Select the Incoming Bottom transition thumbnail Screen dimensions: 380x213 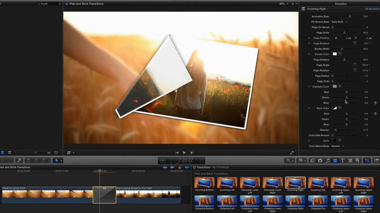tap(204, 183)
